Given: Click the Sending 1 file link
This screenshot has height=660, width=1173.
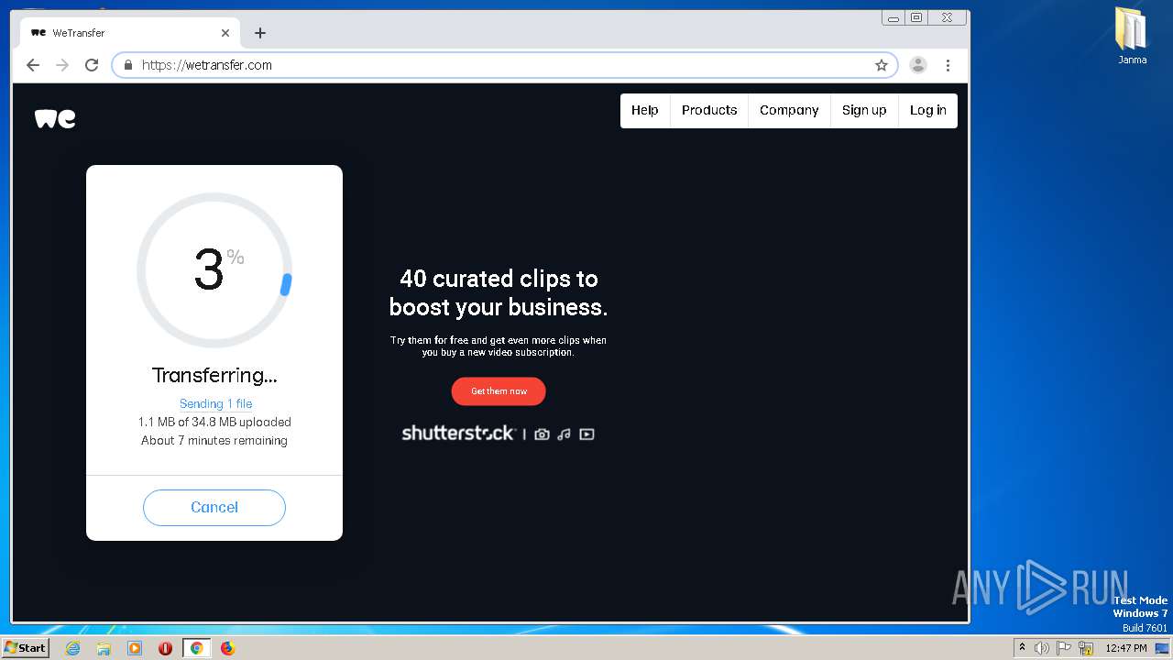Looking at the screenshot, I should [x=215, y=403].
